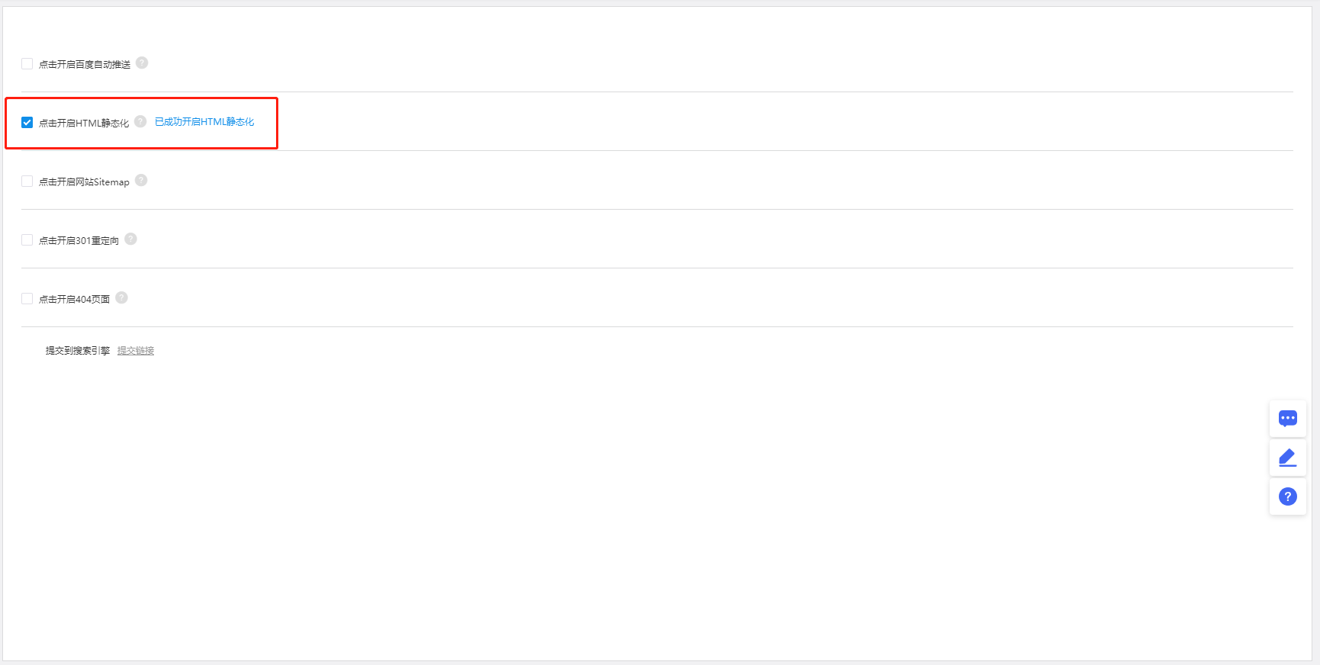This screenshot has height=665, width=1320.
Task: Click the 点击开启301重定向 label text
Action: (x=79, y=241)
